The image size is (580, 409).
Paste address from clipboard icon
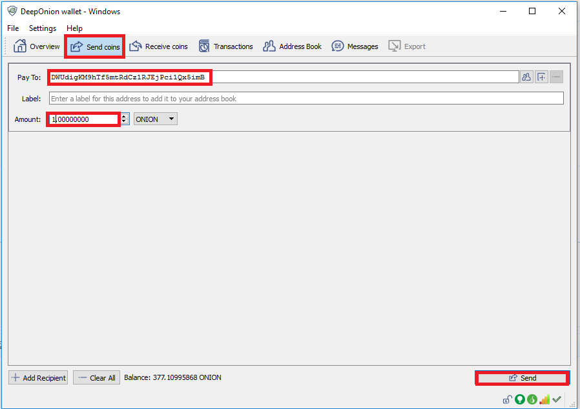[541, 77]
